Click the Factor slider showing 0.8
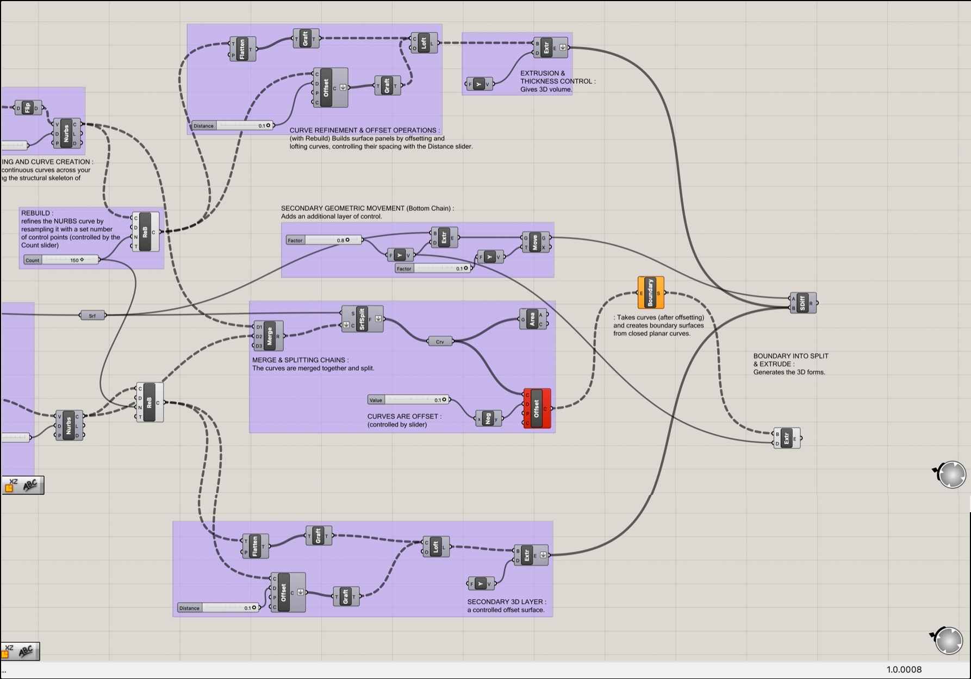 (x=324, y=240)
